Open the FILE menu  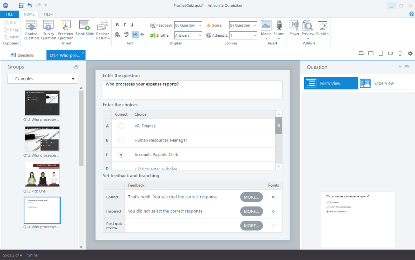coord(9,14)
